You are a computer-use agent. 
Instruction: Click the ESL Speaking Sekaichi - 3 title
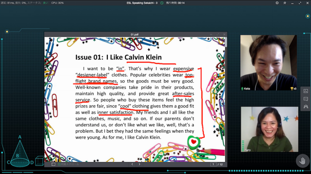click(142, 3)
